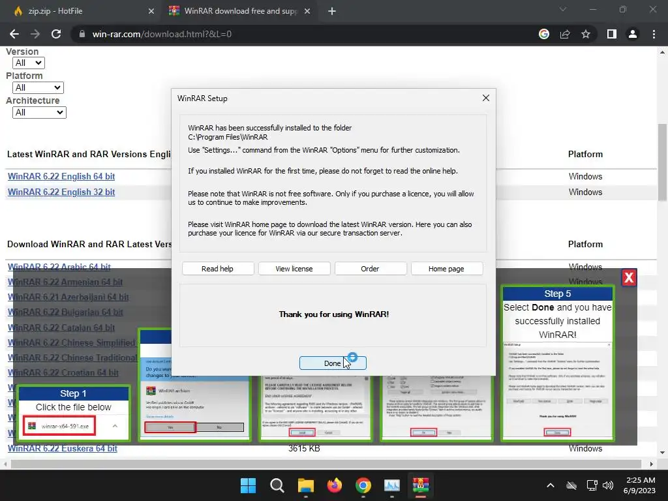Screen dimensions: 668x501
Task: Open taskbar Search
Action: [277, 485]
